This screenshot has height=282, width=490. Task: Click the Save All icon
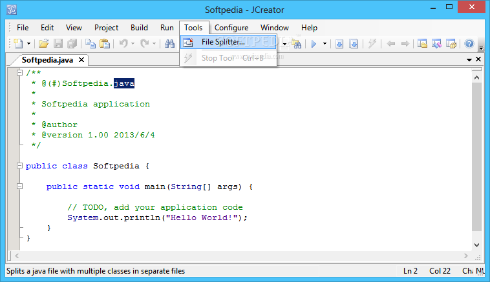(x=72, y=43)
